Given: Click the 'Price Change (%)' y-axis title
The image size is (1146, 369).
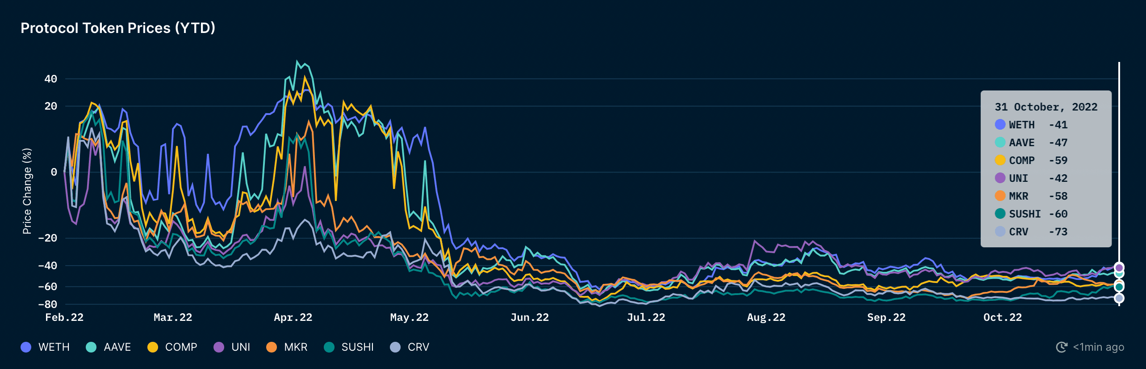Looking at the screenshot, I should click(x=27, y=191).
